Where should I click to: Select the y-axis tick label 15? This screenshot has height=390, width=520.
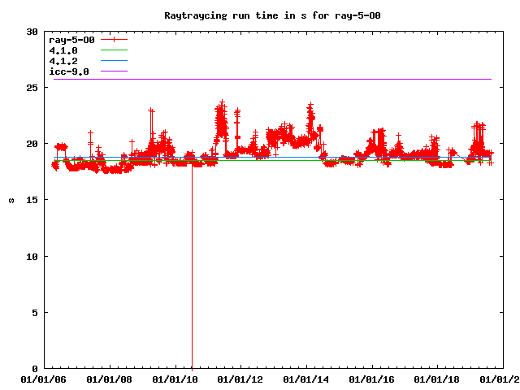tap(32, 200)
